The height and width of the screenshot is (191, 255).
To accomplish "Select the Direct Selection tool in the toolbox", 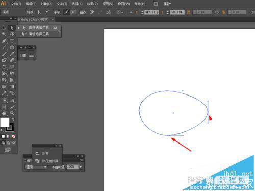I will (x=12, y=28).
